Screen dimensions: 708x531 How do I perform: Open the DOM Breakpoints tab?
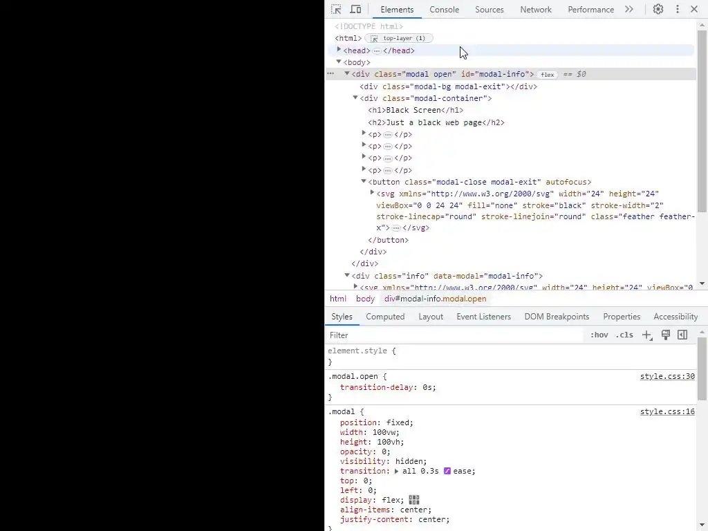pyautogui.click(x=557, y=317)
